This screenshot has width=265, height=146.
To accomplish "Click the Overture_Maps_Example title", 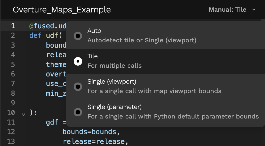I will (x=62, y=10).
